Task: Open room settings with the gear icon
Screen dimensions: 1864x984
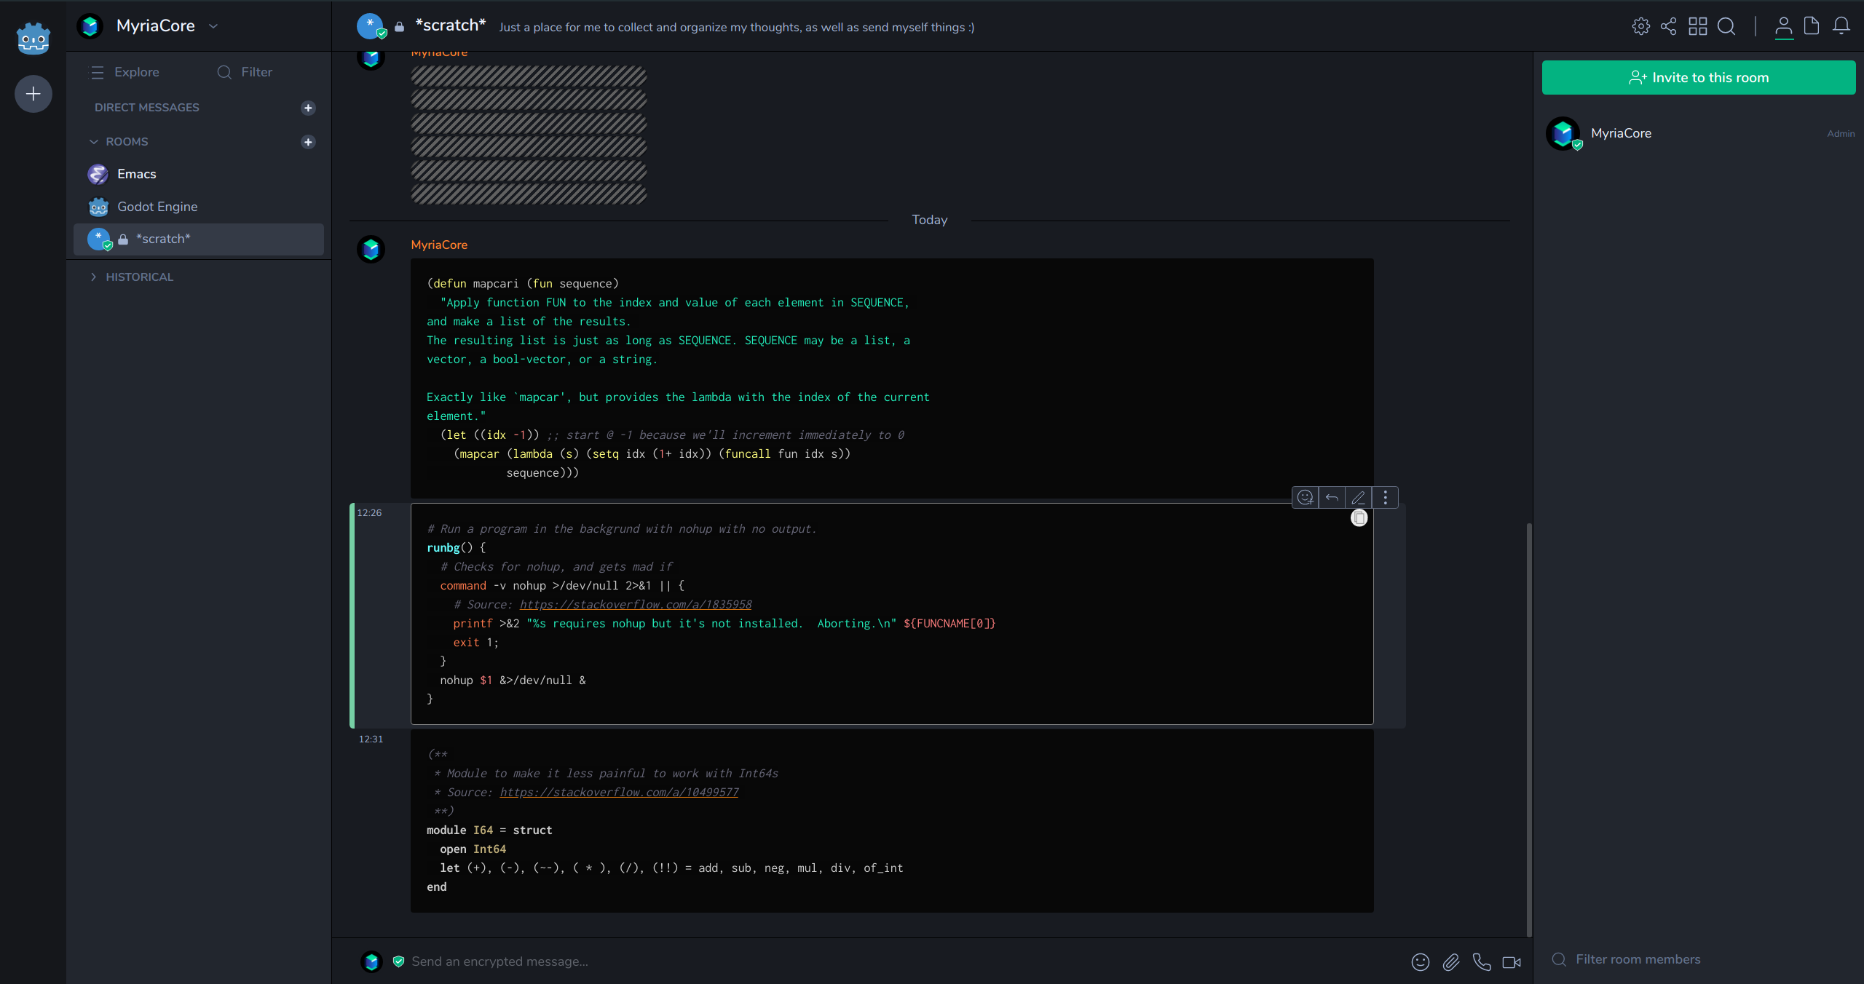Action: point(1641,26)
